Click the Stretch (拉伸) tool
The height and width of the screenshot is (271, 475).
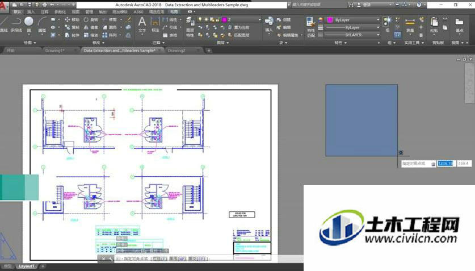pyautogui.click(x=72, y=35)
